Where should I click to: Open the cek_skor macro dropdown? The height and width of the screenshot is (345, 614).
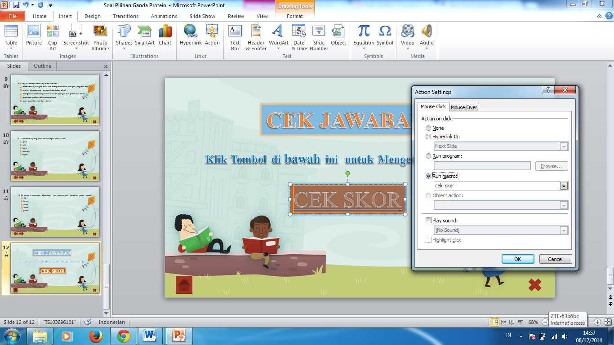pyautogui.click(x=564, y=186)
